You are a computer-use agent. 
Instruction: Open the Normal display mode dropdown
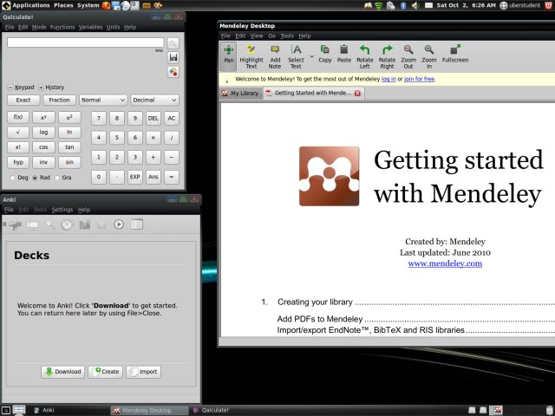(x=102, y=100)
